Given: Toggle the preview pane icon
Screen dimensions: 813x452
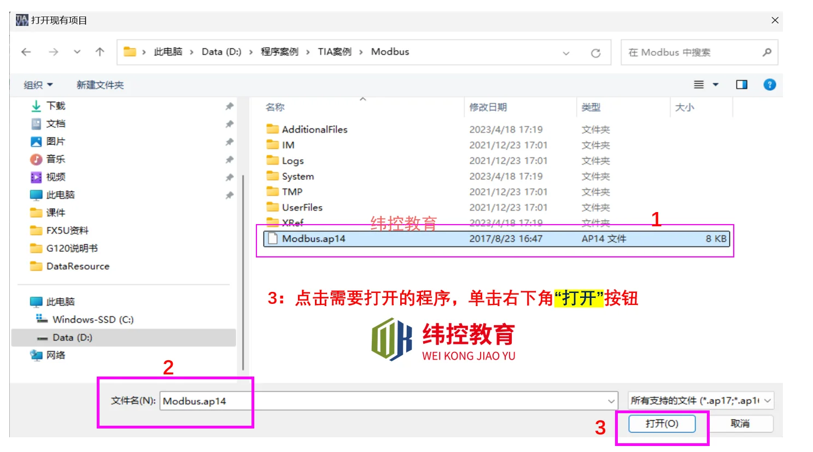Looking at the screenshot, I should point(741,85).
